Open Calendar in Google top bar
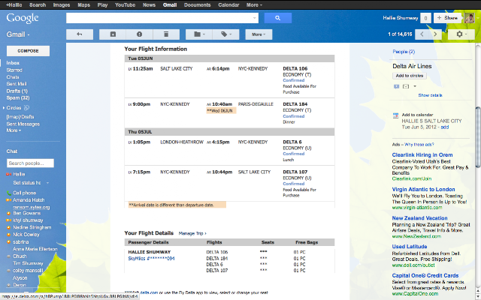481x300 pixels. tap(228, 5)
